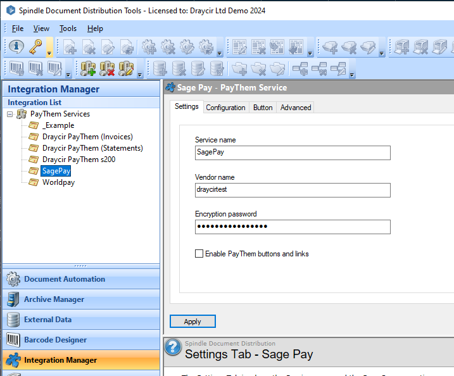Click the add database icon
The width and height of the screenshot is (454, 376).
point(160,68)
